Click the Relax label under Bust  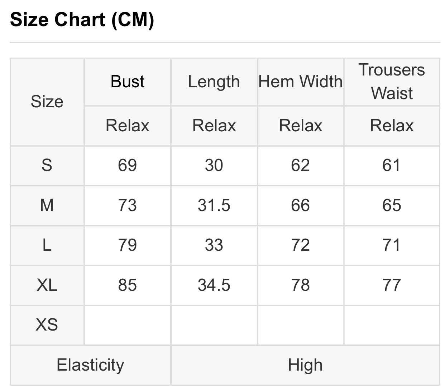128,126
